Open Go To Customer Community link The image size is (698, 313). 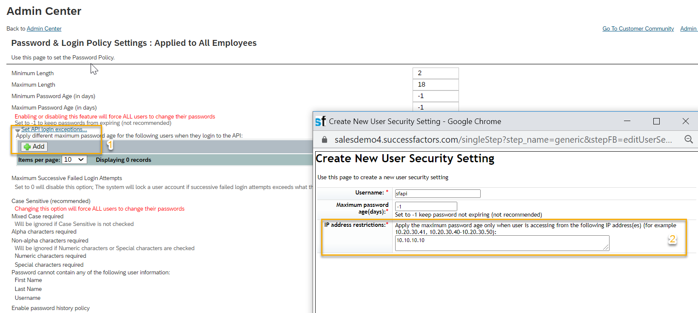click(638, 28)
